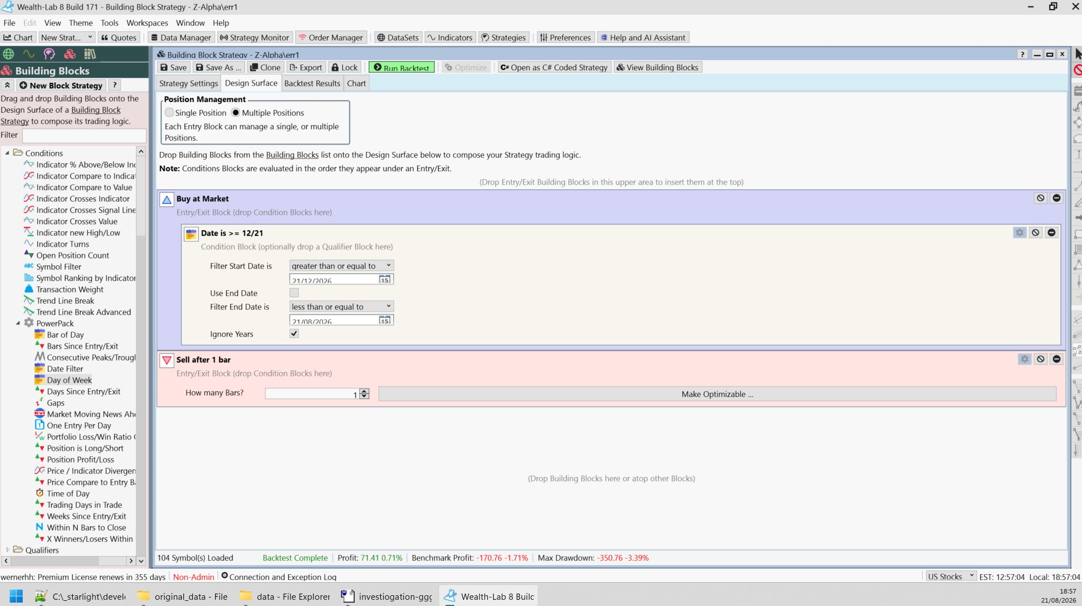This screenshot has height=606, width=1082.
Task: Open the library books icon panel in the sidebar
Action: pyautogui.click(x=90, y=54)
